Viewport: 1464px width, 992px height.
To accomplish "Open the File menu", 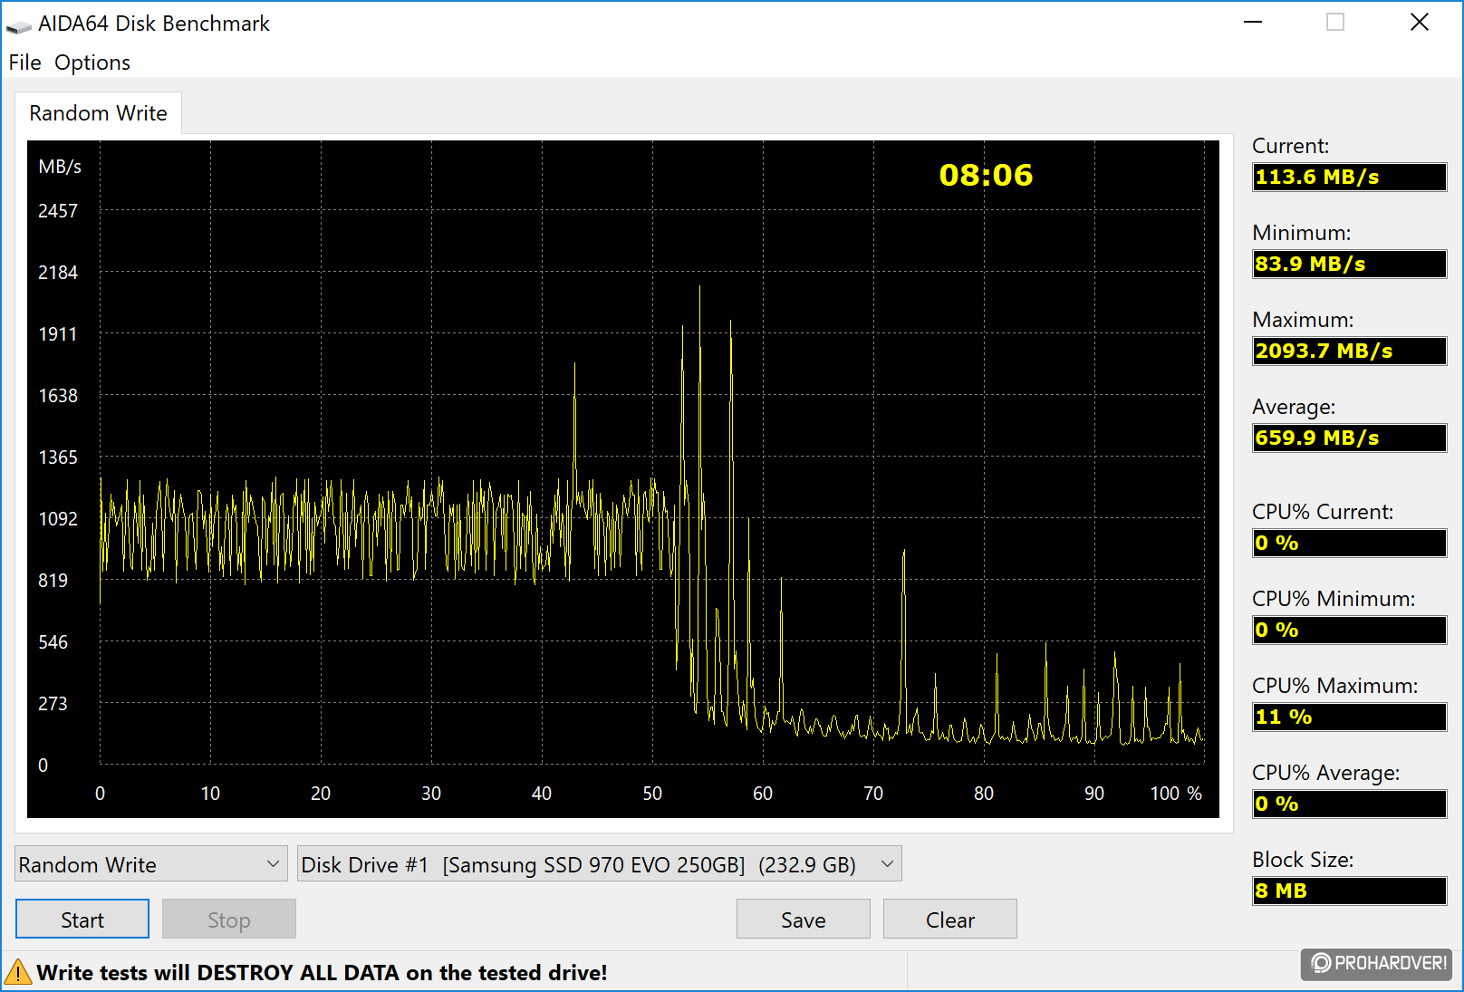I will [x=24, y=63].
